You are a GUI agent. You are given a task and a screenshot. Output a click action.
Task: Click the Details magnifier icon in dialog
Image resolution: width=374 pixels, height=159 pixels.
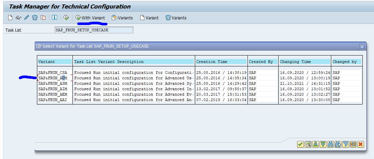pos(308,144)
